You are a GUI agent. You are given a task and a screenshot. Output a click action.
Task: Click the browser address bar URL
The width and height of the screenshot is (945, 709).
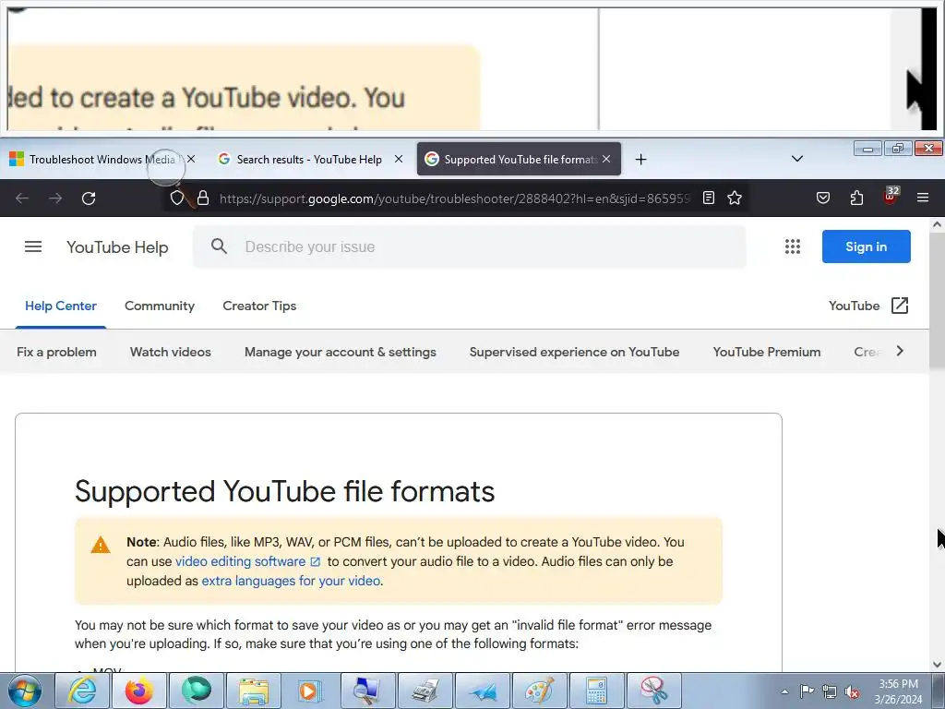pos(454,198)
